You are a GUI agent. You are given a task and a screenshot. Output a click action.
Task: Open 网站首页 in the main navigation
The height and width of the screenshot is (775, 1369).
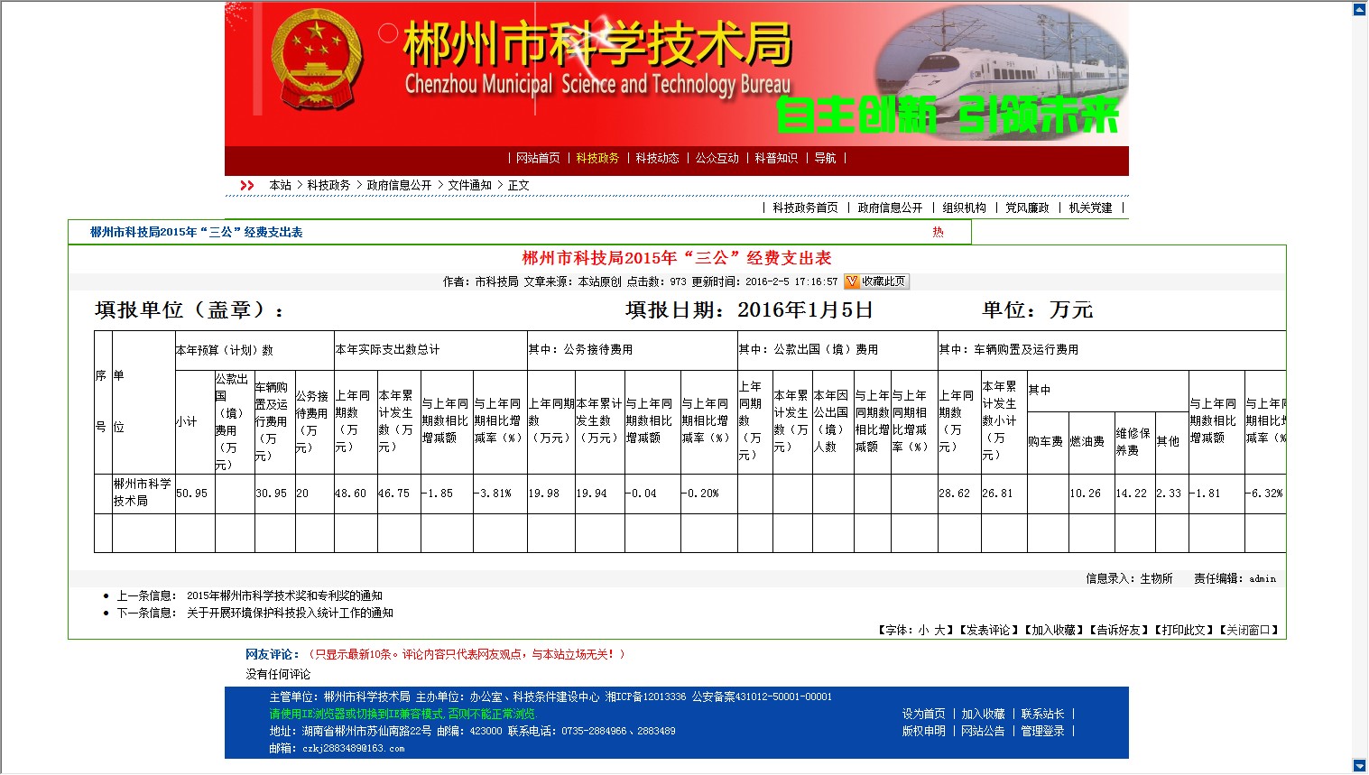538,158
